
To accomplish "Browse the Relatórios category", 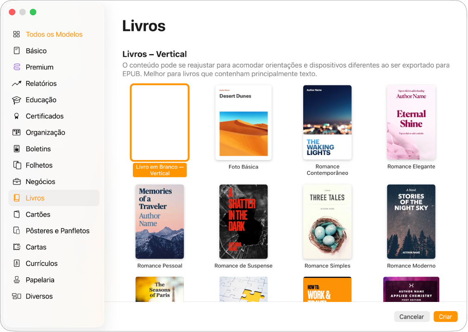I will coord(44,83).
